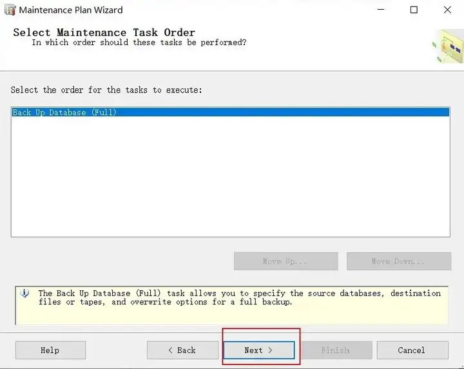Go to the previous page with Back
The image size is (464, 369).
click(x=182, y=350)
